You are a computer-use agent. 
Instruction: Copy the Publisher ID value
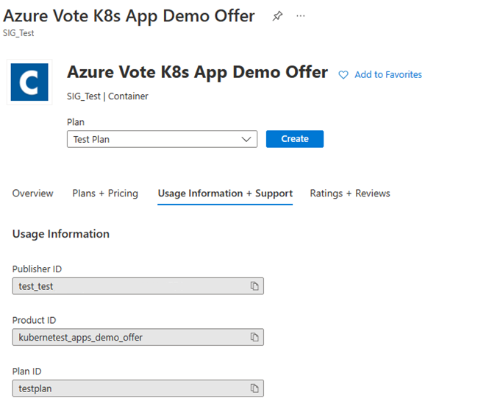click(x=254, y=286)
